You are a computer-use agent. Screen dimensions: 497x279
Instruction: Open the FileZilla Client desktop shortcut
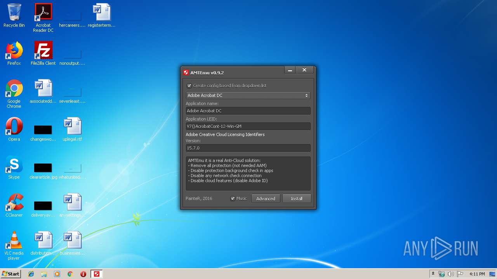point(43,53)
